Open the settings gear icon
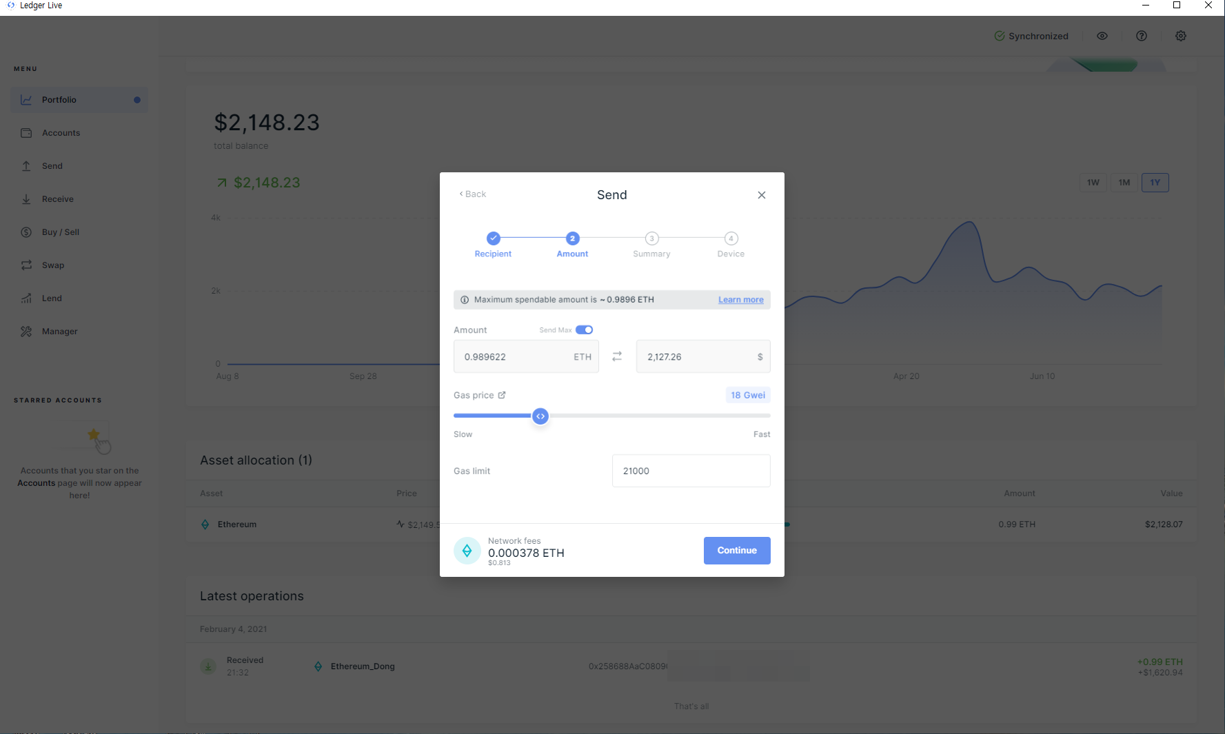This screenshot has width=1225, height=734. pyautogui.click(x=1181, y=36)
